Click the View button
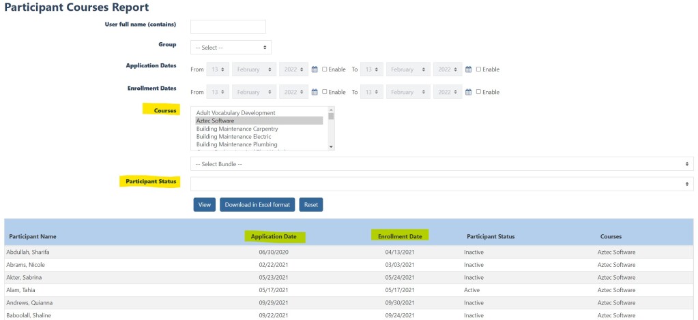 pyautogui.click(x=204, y=204)
